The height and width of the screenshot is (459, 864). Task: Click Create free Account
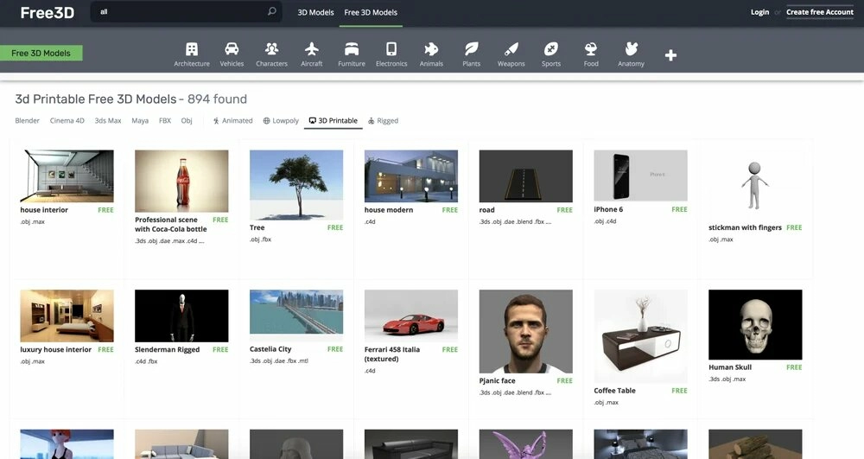pos(819,12)
